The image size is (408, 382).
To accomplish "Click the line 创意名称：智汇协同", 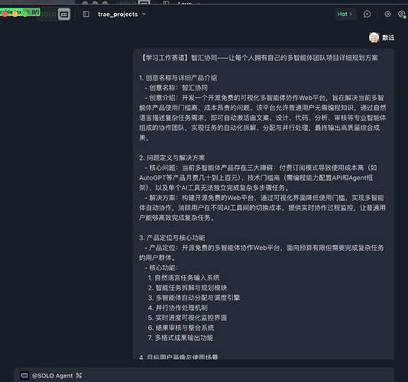I will [176, 88].
